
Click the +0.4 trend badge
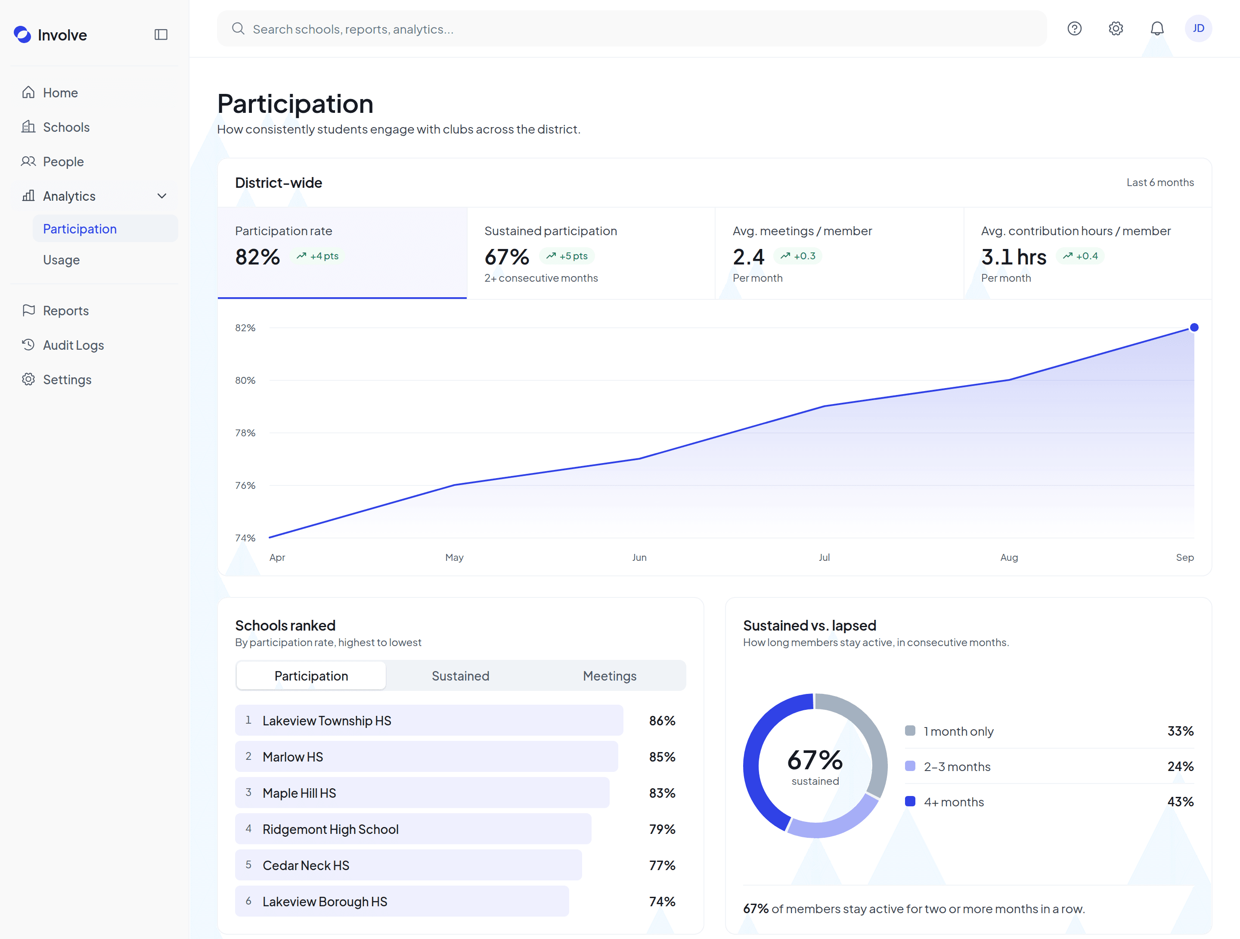[x=1080, y=256]
